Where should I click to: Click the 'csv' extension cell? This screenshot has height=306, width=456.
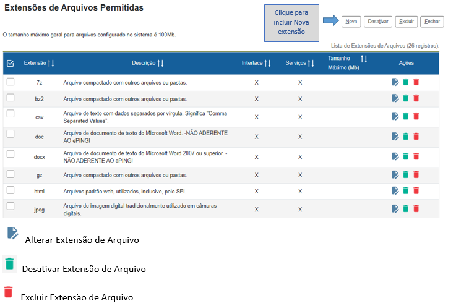click(39, 117)
